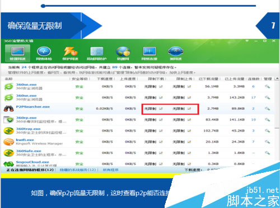Open SogouCloud.exe program name link
Image resolution: width=280 pixels, height=208 pixels.
coord(32,162)
